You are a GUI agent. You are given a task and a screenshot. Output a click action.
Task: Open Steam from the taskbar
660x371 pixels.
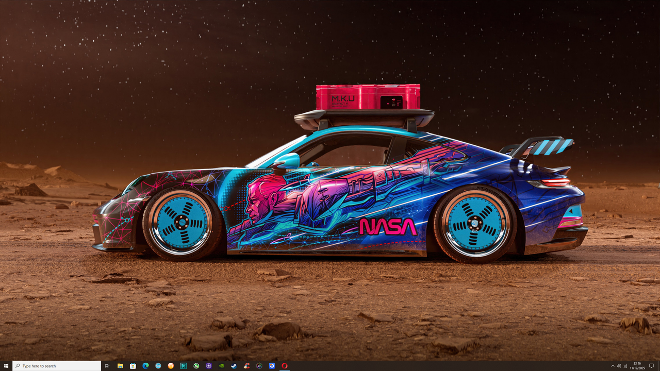[x=234, y=366]
